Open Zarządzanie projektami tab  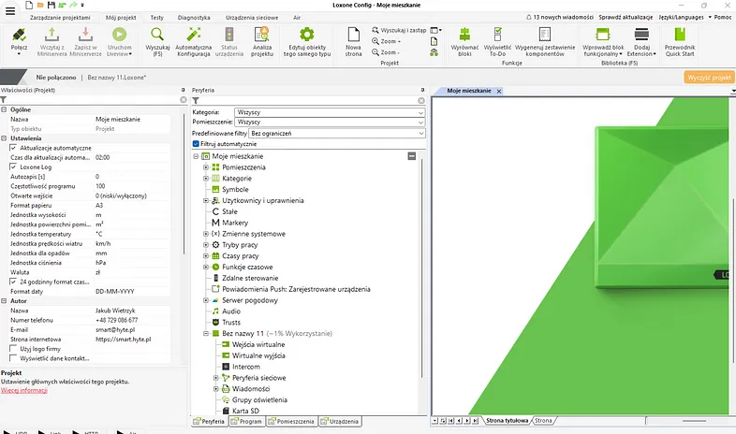pos(60,18)
